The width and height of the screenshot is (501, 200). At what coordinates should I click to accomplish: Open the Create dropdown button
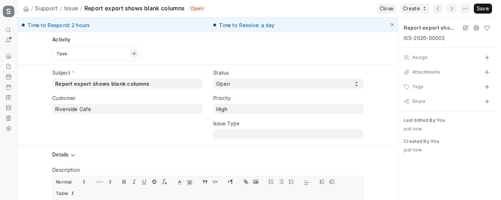(x=414, y=8)
